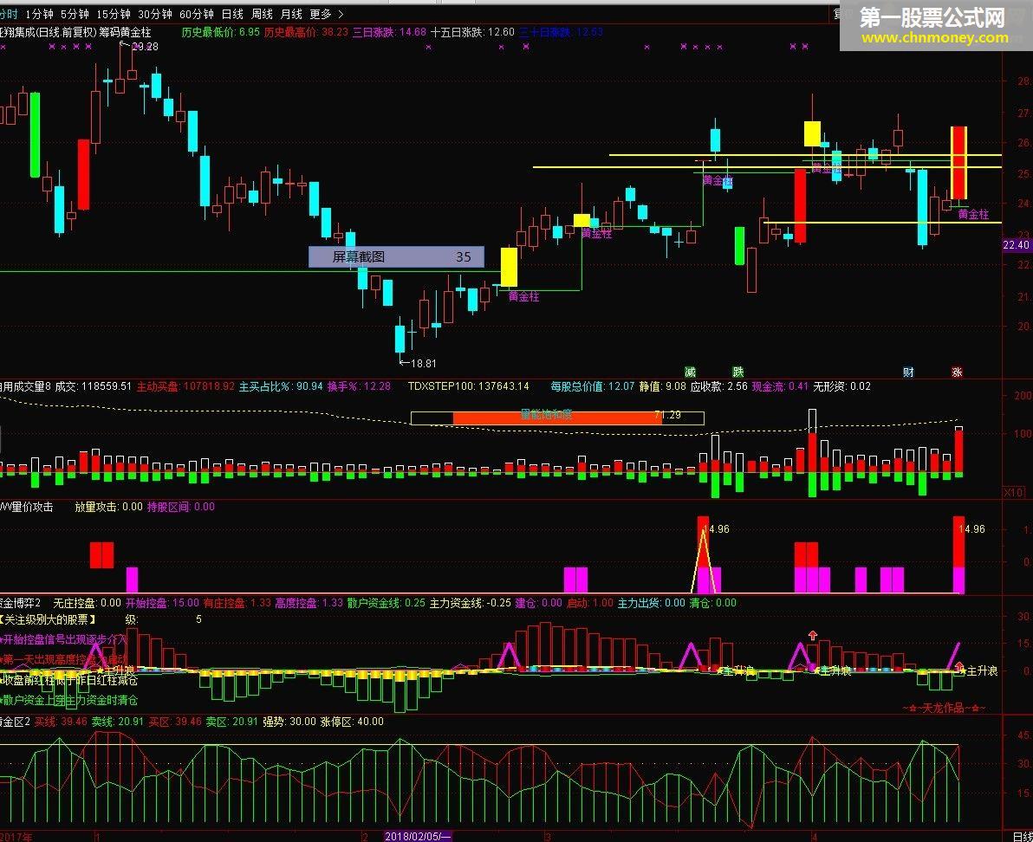
Task: Click the 卖线: 20.91 readout
Action: pyautogui.click(x=117, y=722)
